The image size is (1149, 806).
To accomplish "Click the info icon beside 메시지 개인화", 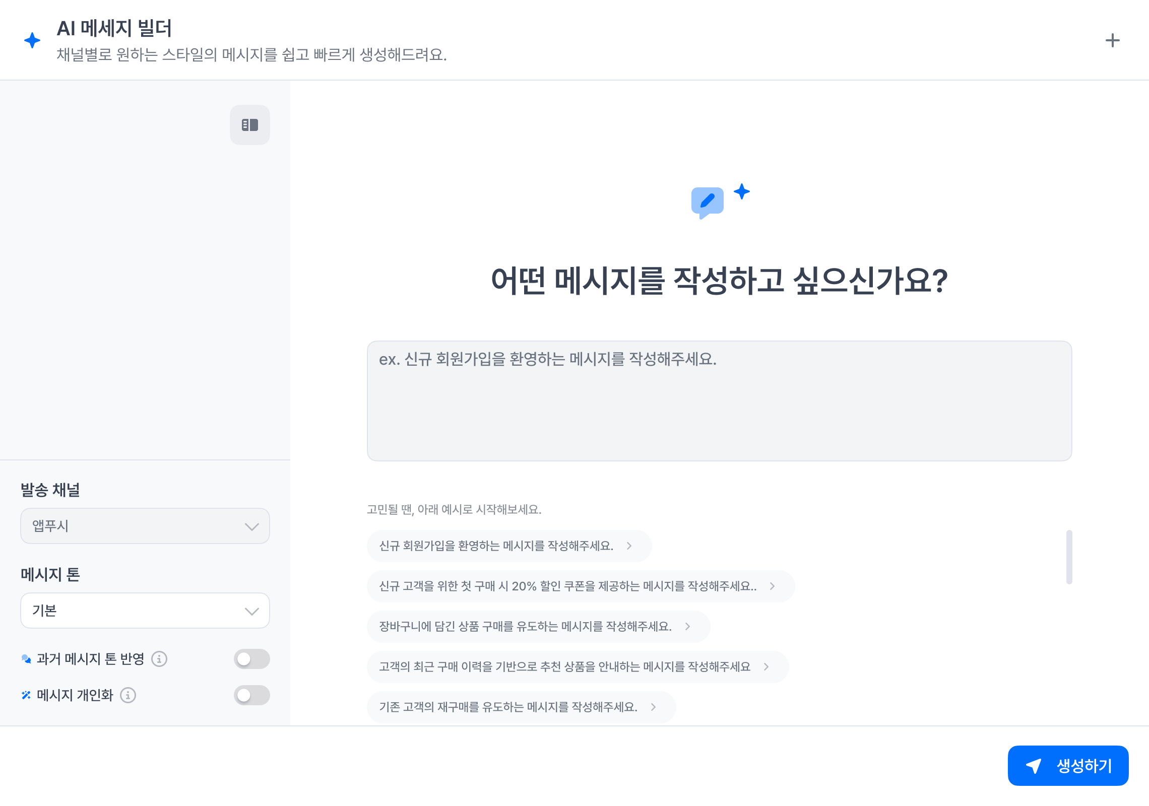I will coord(128,695).
